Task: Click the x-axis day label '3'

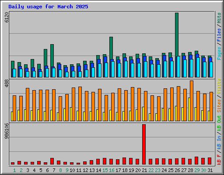Action: click(28, 170)
